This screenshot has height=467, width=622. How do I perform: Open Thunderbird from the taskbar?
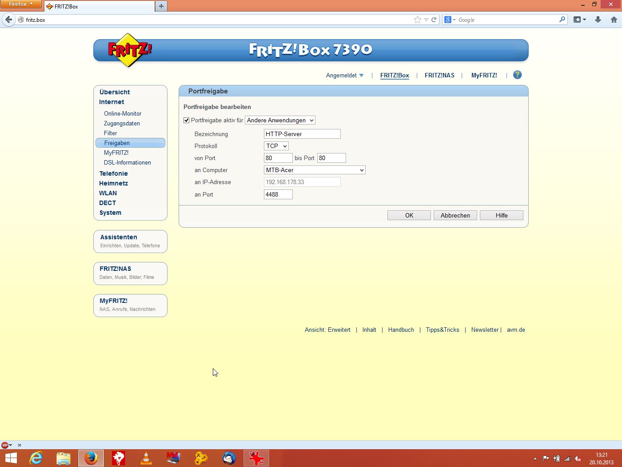coord(229,458)
